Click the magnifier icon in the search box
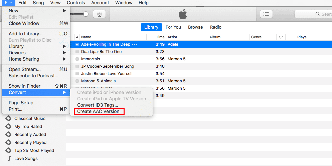Viewport: 332px width, 166px height. tap(317, 14)
